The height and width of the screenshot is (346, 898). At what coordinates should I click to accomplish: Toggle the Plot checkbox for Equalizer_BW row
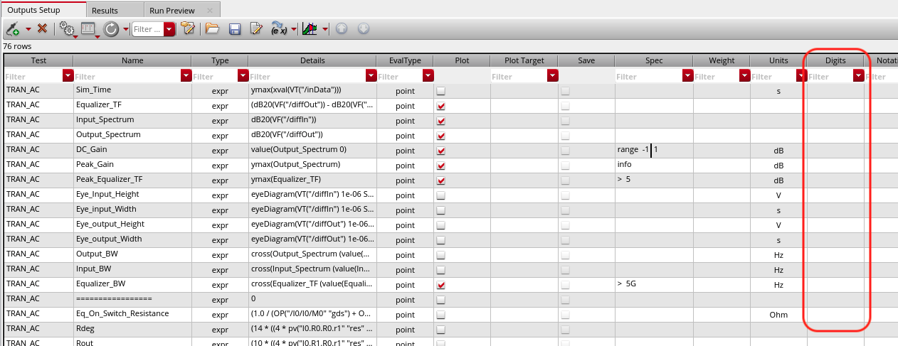click(441, 285)
